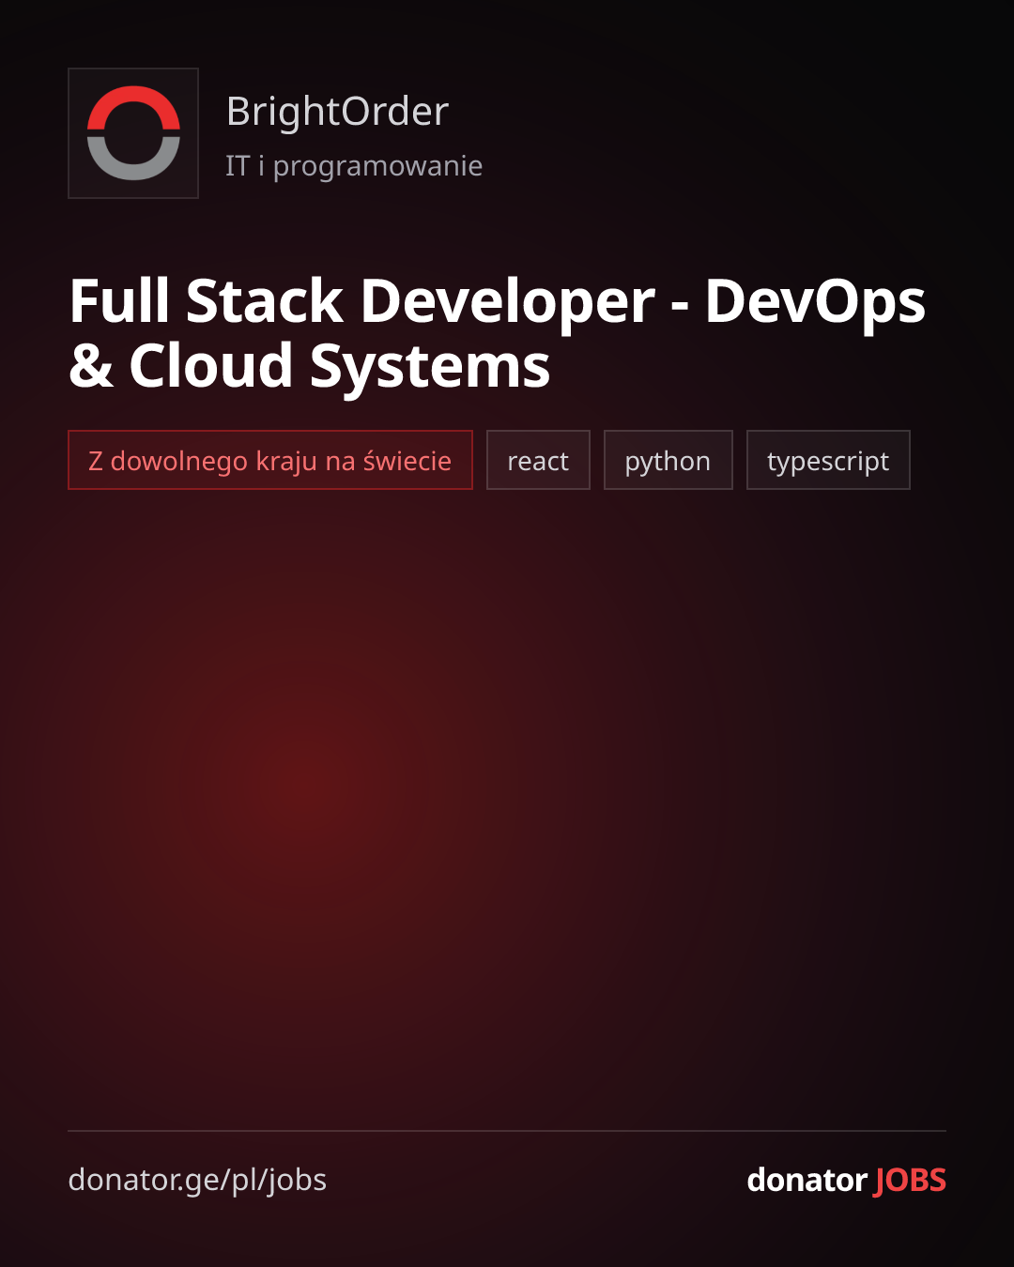
Task: Click the word programowanie under company name
Action: point(377,167)
